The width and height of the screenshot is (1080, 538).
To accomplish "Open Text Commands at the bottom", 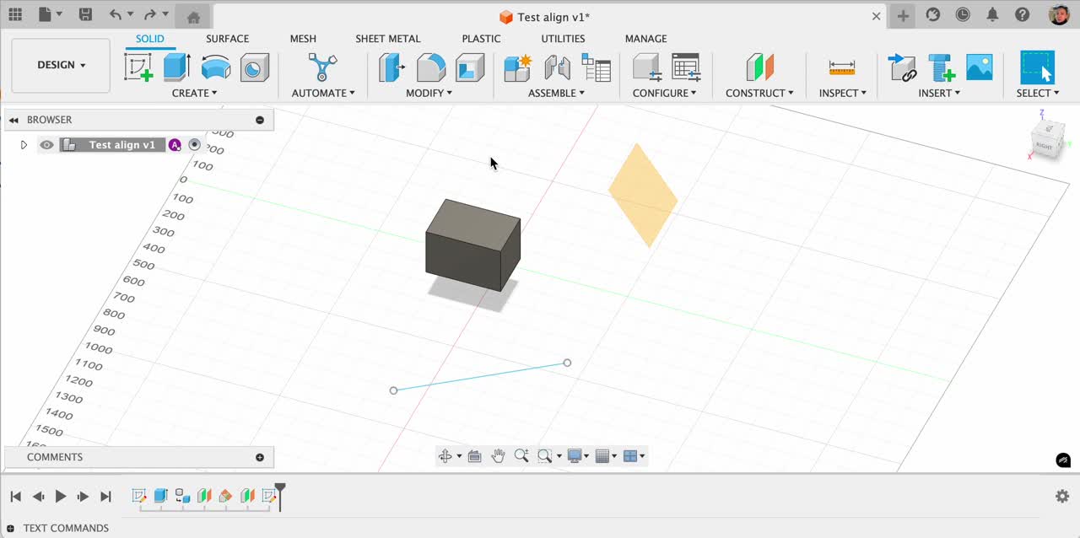I will coord(65,528).
